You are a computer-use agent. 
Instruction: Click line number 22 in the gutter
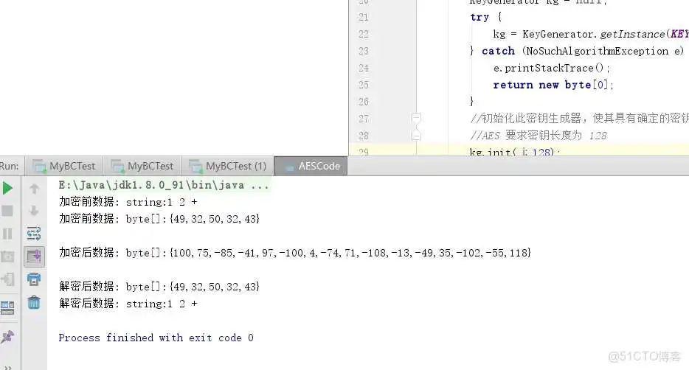pos(364,34)
